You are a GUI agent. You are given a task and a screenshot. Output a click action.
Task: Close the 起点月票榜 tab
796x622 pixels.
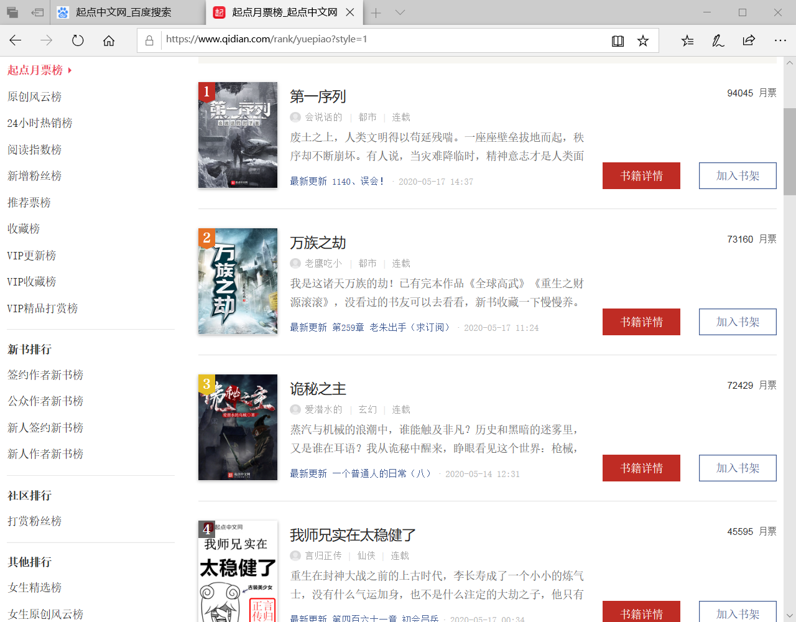click(350, 12)
